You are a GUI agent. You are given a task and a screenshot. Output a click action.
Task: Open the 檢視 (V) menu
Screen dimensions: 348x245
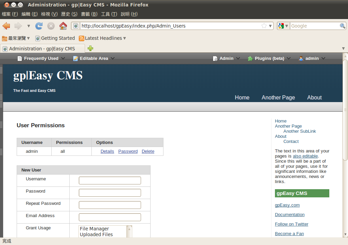49,14
